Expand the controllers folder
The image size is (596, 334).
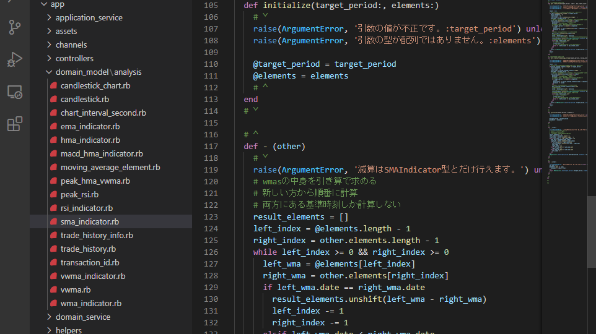(49, 58)
